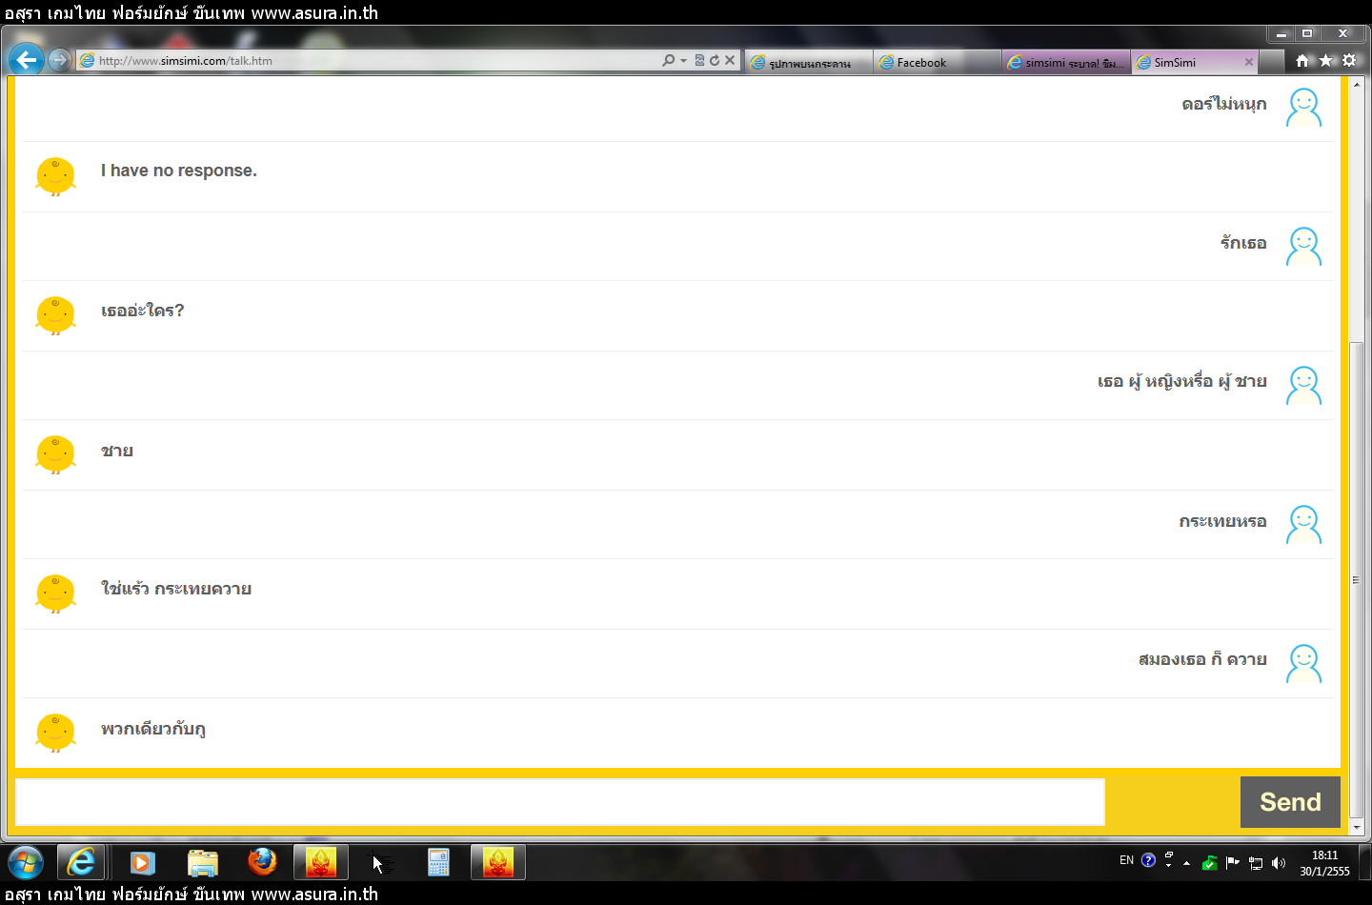This screenshot has width=1372, height=905.
Task: Open the EN language selector in tray
Action: point(1126,860)
